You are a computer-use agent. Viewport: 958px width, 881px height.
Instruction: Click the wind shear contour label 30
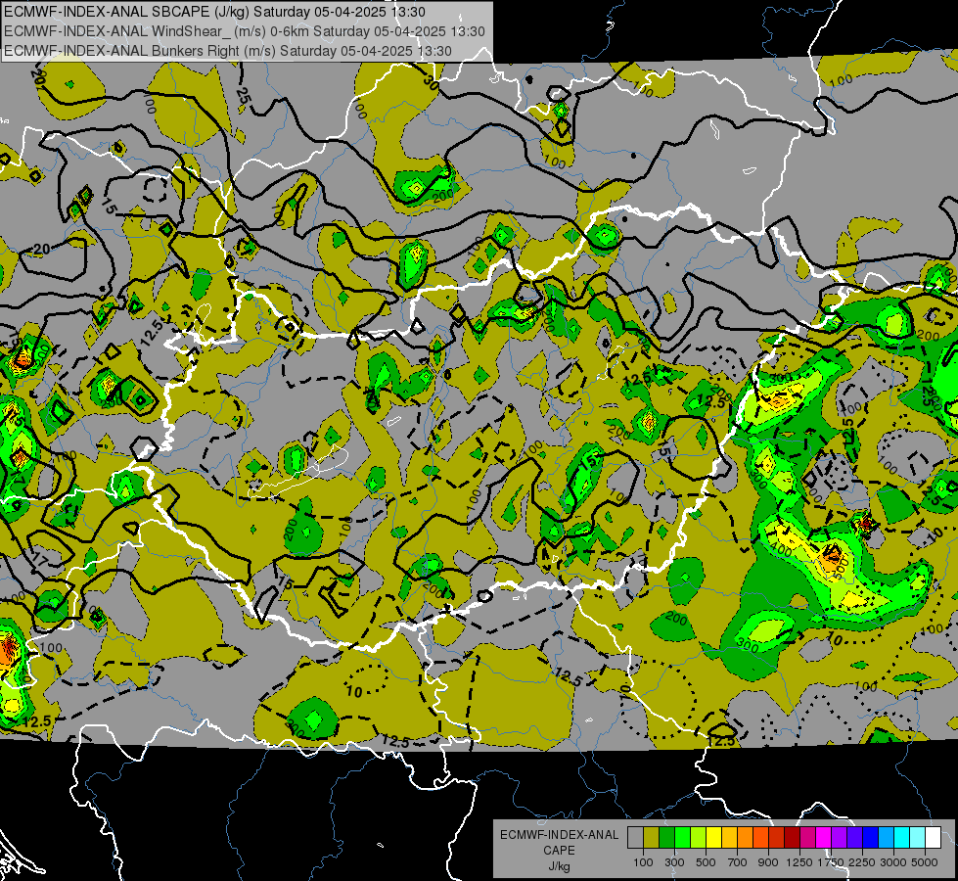point(431,82)
